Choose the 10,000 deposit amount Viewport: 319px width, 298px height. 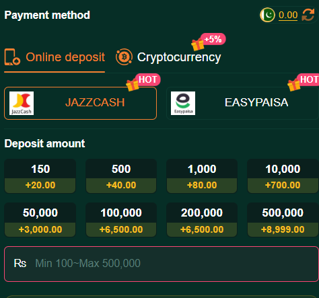click(283, 176)
